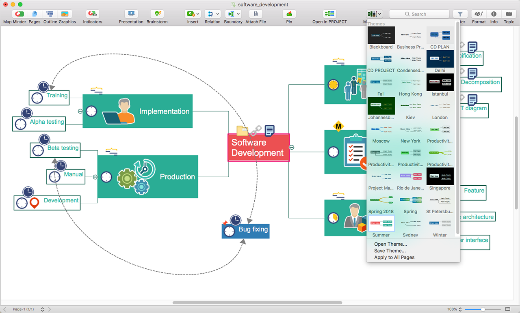Viewport: 520px width, 313px height.
Task: Collapse the Production topic branch
Action: (95, 177)
